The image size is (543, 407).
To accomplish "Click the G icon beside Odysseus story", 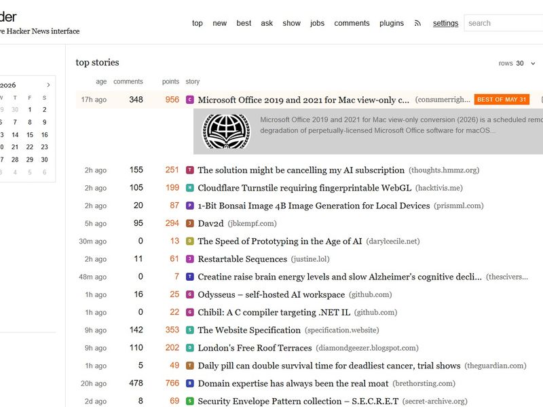I will (x=190, y=294).
